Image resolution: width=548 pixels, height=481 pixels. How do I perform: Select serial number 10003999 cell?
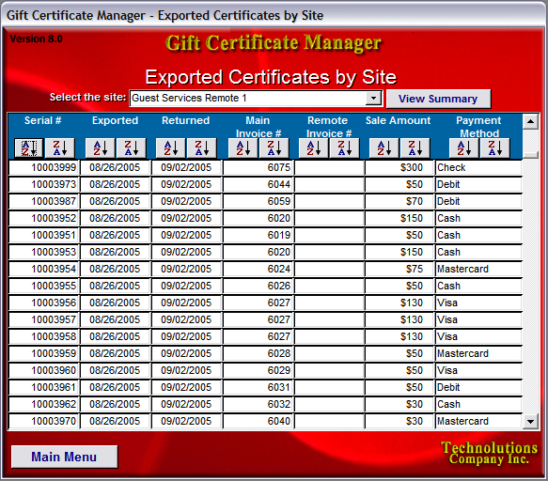click(44, 167)
